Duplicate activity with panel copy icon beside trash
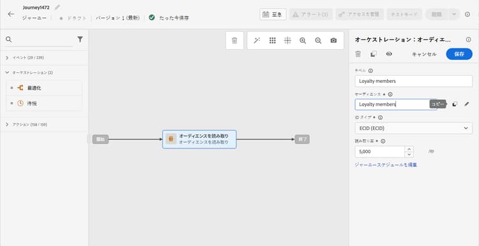This screenshot has height=246, width=479. click(x=374, y=54)
